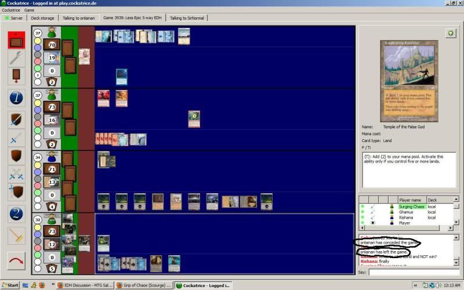Switch to the first main phase button
This screenshot has height=290, width=464.
point(16,98)
